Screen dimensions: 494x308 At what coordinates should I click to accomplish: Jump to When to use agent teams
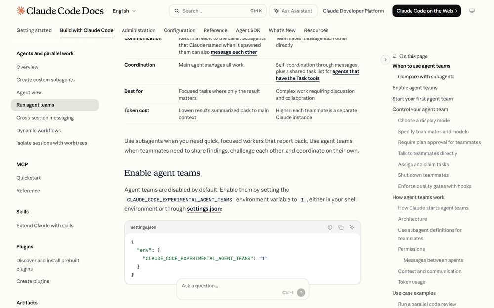tap(421, 66)
